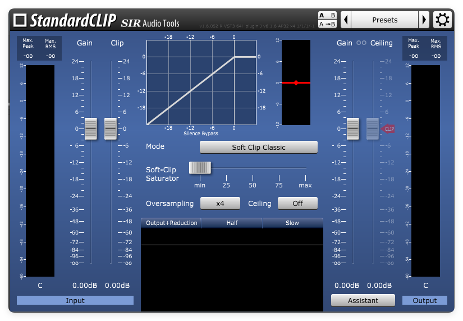Reset input Max. RMS readout

tap(51, 56)
